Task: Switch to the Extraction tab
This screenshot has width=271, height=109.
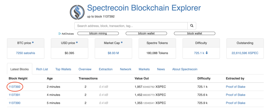Action: (106, 69)
